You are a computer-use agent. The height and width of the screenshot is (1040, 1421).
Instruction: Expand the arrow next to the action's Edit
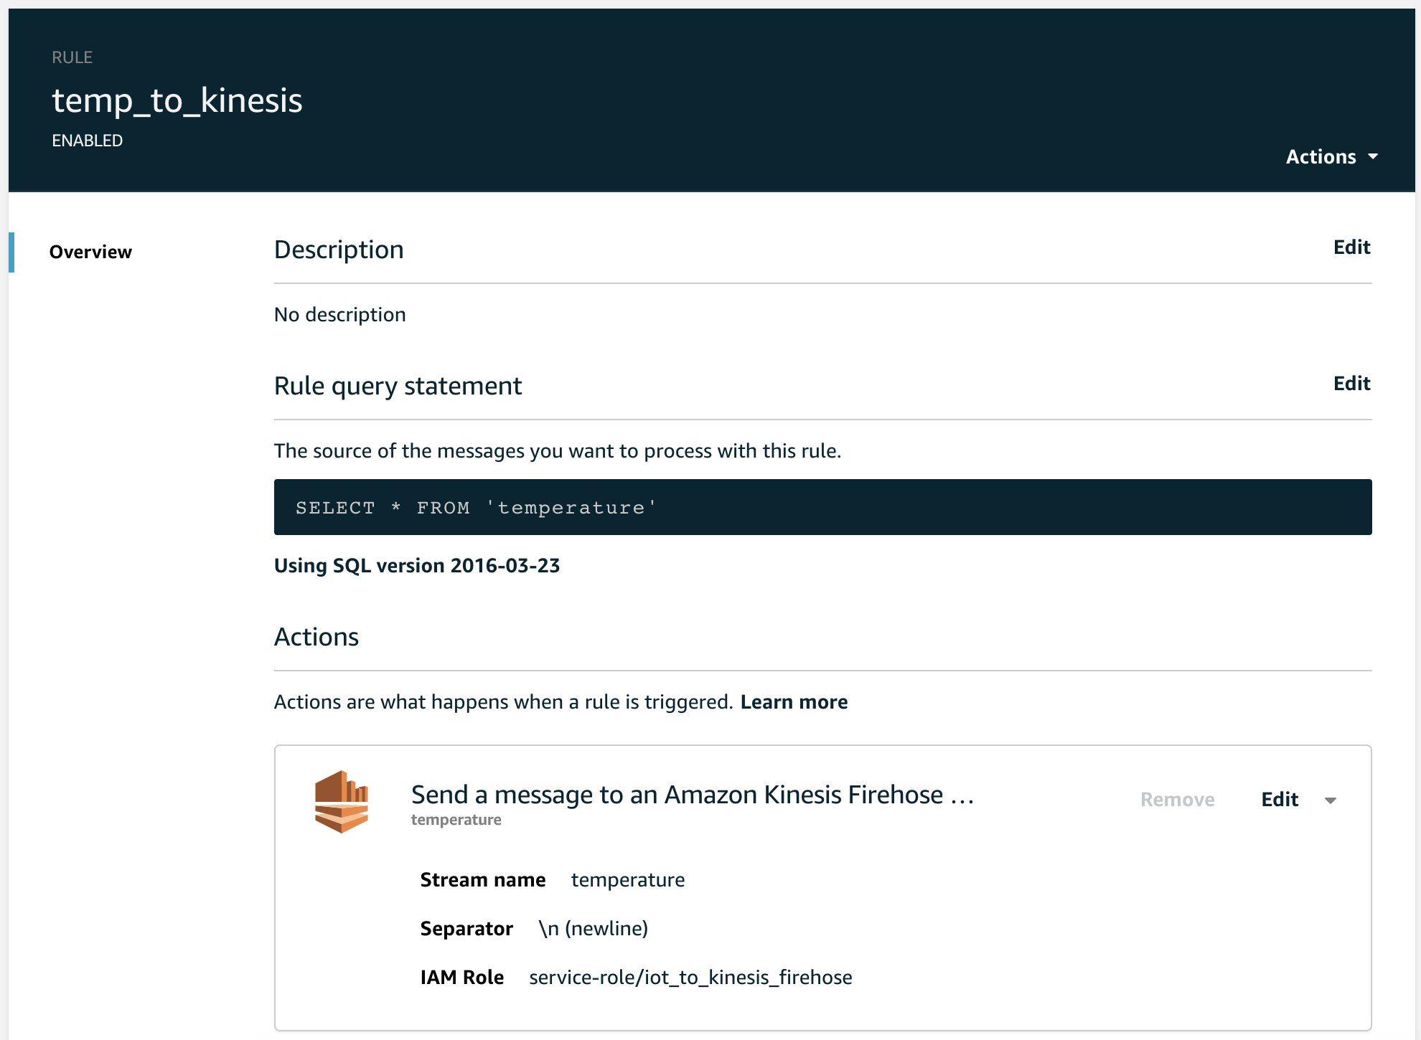[x=1330, y=800]
